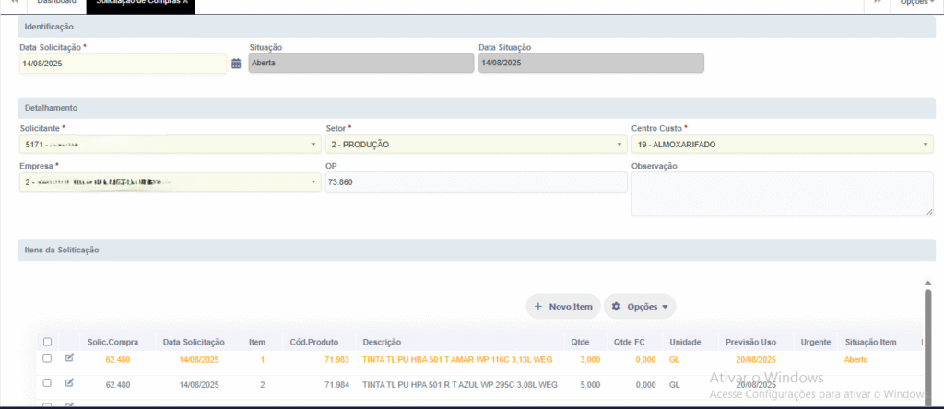Check the box for item 71.983 row
Screen dimensions: 944x409
coord(47,358)
